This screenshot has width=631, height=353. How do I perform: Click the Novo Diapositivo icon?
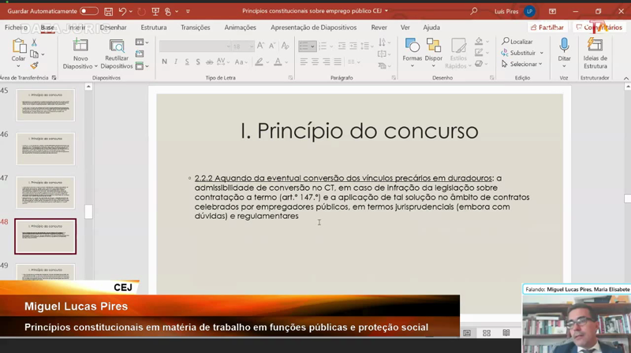point(80,48)
